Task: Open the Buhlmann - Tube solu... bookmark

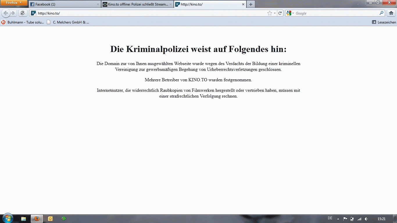Action: 23,22
